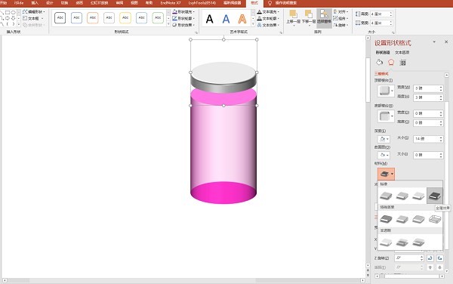Open the Text Fill (文本填充) dropdown
Viewport: 453px width, 284px height.
point(268,12)
